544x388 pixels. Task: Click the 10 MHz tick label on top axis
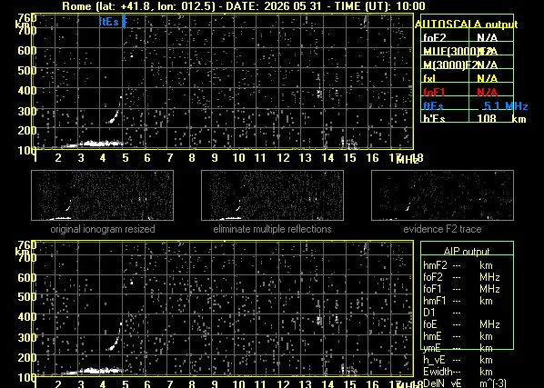point(238,158)
